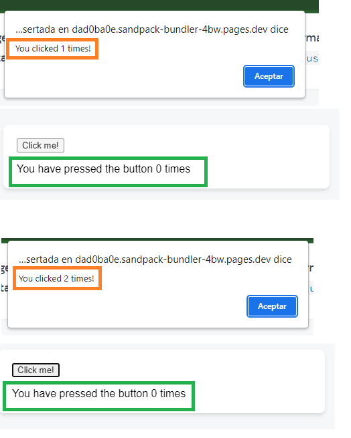Screen dimensions: 351x438
Task: Click the dark green bar above the second dialog
Action: coord(157,239)
